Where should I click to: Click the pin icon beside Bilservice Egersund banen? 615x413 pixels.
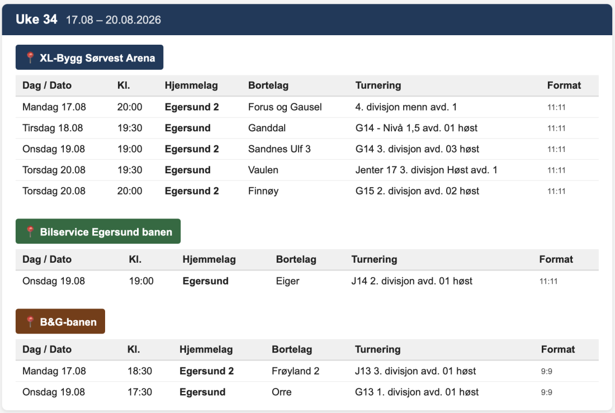tap(30, 232)
